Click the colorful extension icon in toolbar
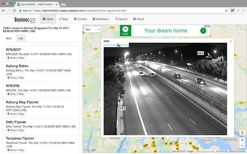The width and height of the screenshot is (247, 154). pyautogui.click(x=233, y=10)
